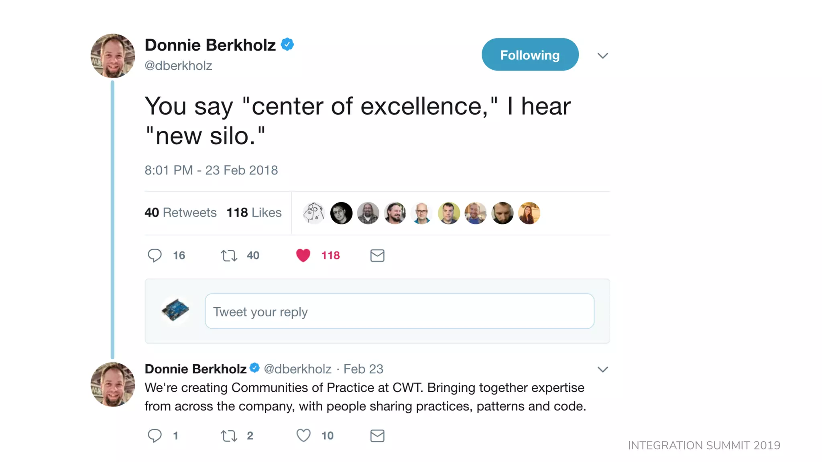The width and height of the screenshot is (822, 462).
Task: Click the retweet icon showing 40
Action: [229, 255]
